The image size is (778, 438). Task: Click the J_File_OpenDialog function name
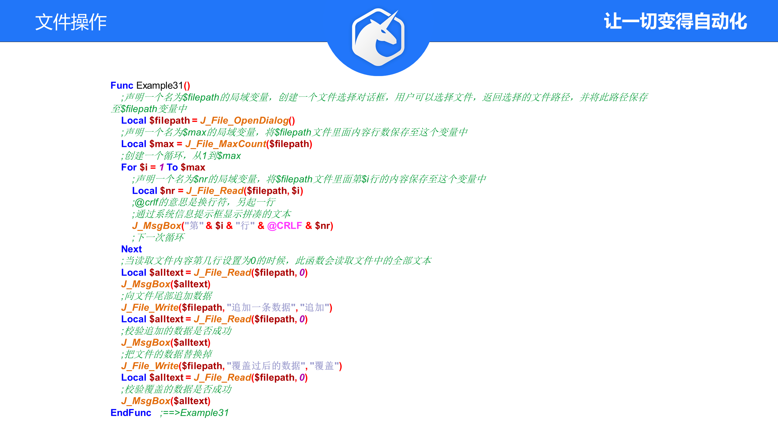tap(244, 120)
